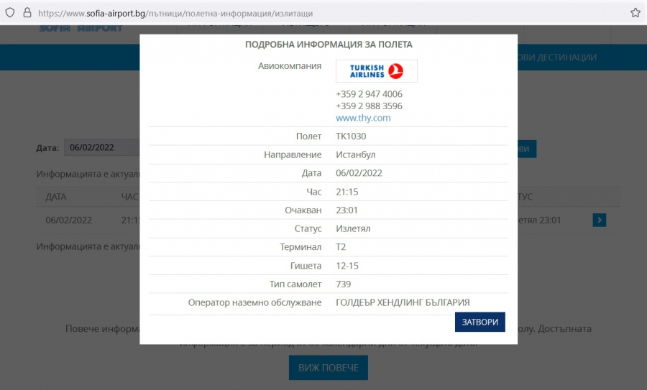The height and width of the screenshot is (390, 647).
Task: Open the www.thy.com link
Action: coord(363,118)
